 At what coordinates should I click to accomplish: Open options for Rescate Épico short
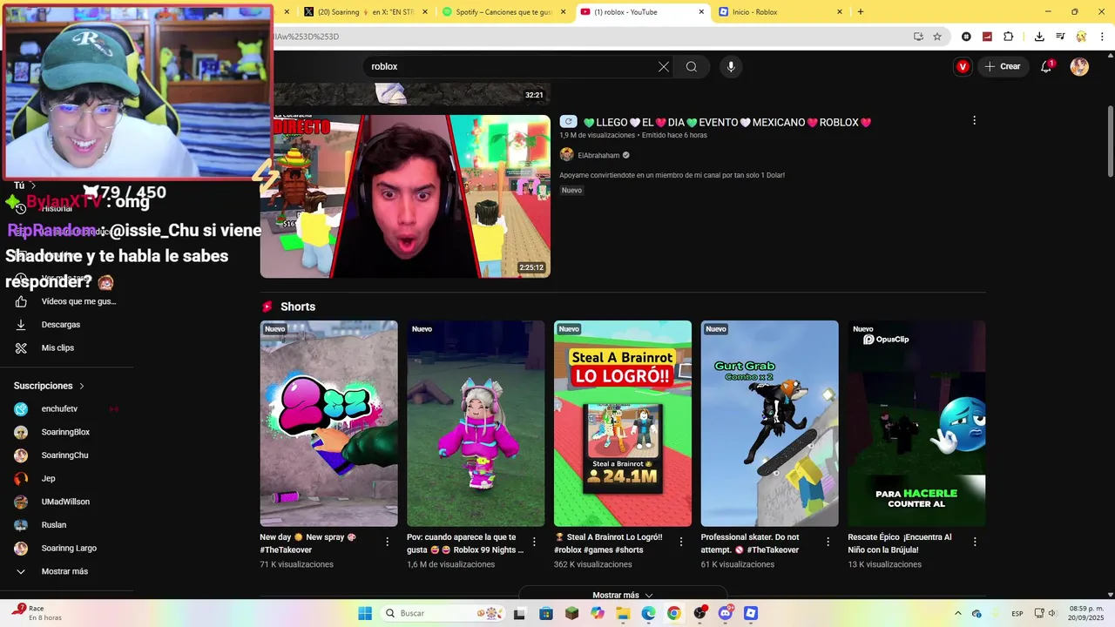coord(975,542)
